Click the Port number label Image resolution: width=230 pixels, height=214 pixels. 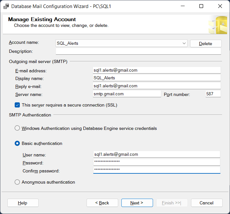177,94
